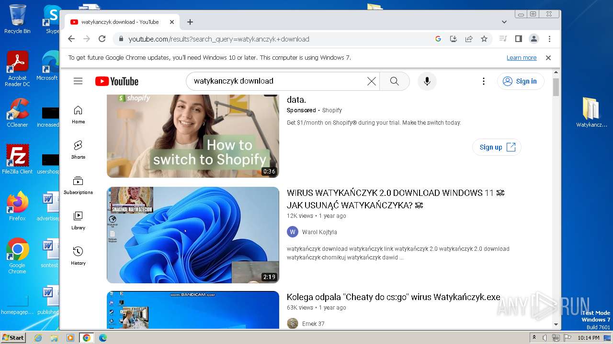
Task: Select the Watykancz... folder on the desktop
Action: click(x=591, y=113)
